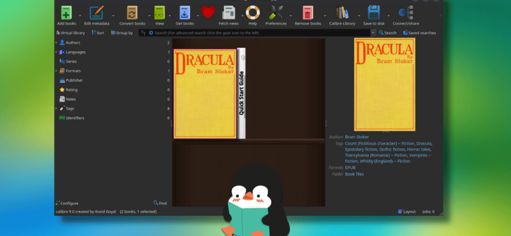Open the EPUB format link
This screenshot has width=511, height=236.
click(x=350, y=168)
